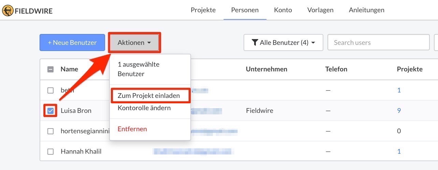Open the Aktionen dropdown button
The image size is (438, 170).
134,42
